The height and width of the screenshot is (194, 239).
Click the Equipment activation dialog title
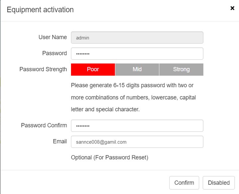coord(40,10)
